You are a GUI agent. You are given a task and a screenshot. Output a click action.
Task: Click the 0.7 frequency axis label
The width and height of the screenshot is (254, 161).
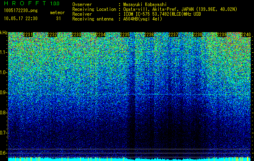[x=3, y=133]
